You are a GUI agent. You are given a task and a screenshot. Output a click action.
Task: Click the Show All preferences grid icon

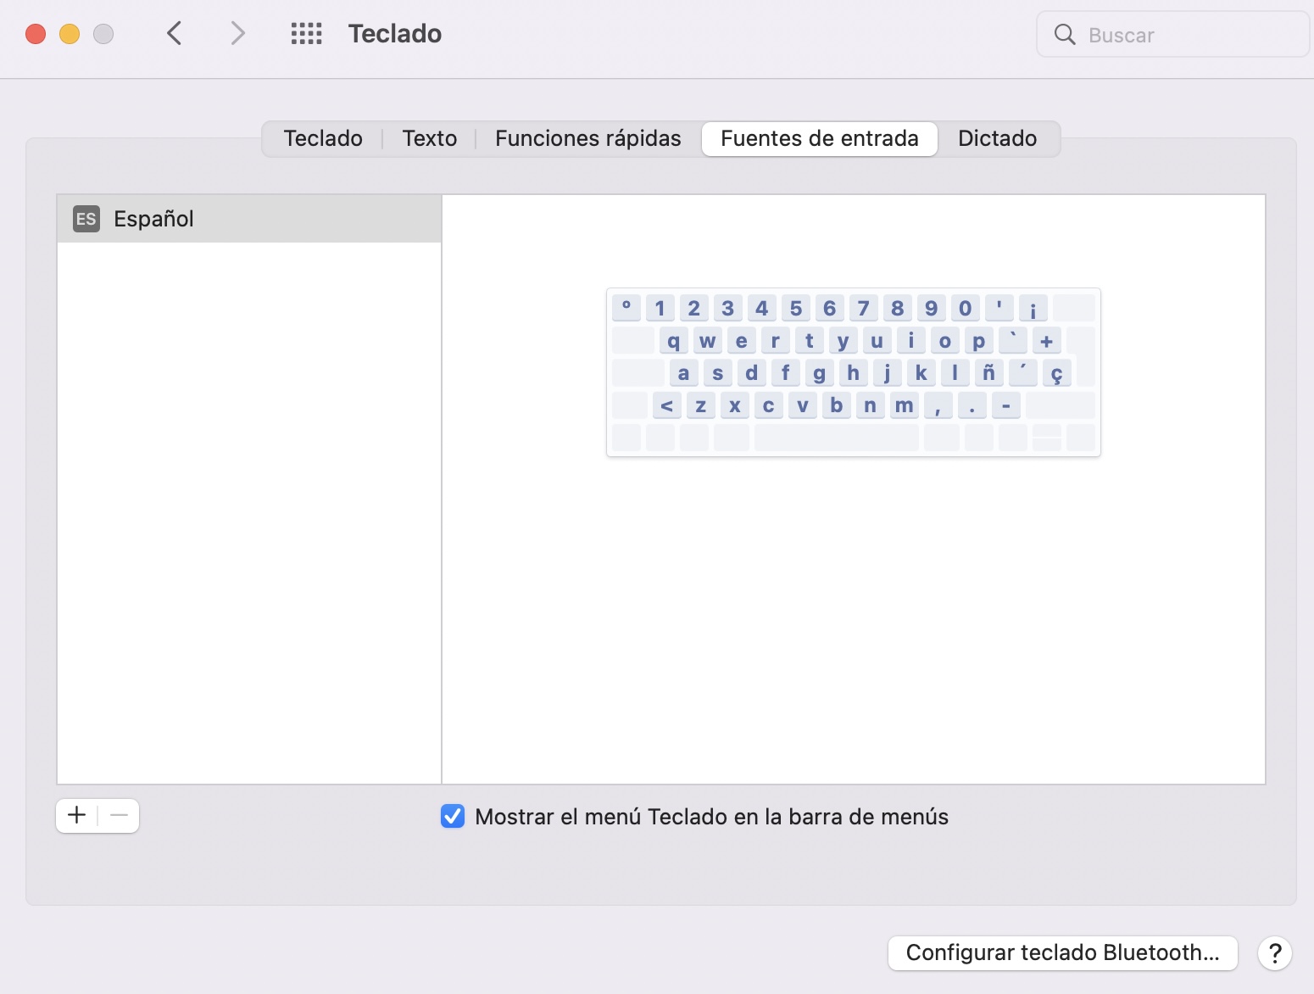306,33
